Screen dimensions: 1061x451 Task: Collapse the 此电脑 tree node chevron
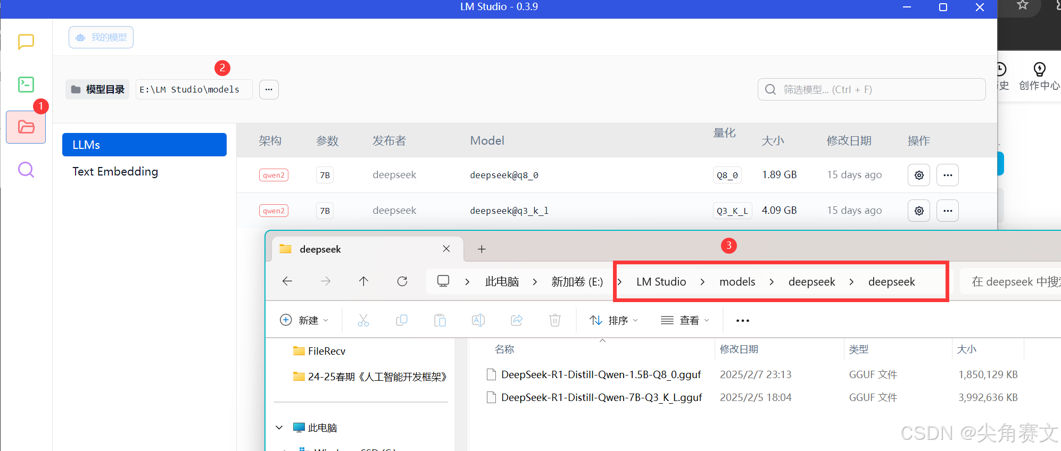(x=279, y=428)
